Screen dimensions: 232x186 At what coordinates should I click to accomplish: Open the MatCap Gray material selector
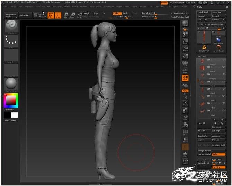(x=11, y=85)
